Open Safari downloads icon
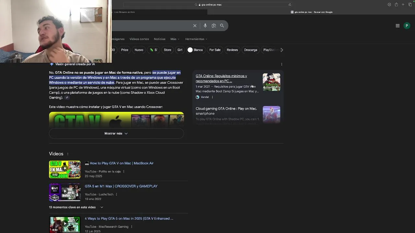This screenshot has height=233, width=415. tap(389, 5)
